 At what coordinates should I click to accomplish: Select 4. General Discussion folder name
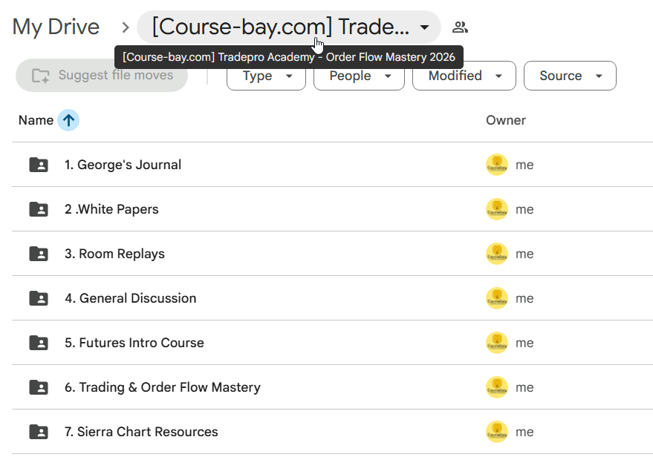[130, 298]
